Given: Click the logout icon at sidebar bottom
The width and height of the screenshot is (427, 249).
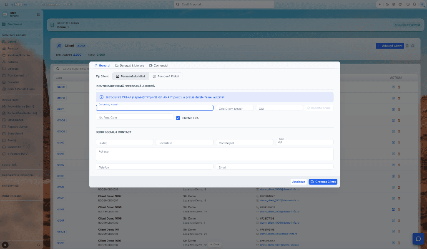Looking at the screenshot, I should point(39,245).
